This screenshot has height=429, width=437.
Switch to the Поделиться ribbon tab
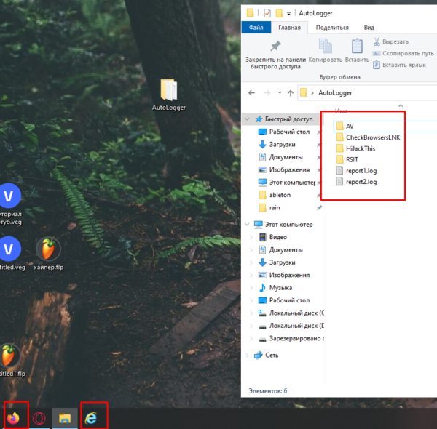(x=332, y=27)
